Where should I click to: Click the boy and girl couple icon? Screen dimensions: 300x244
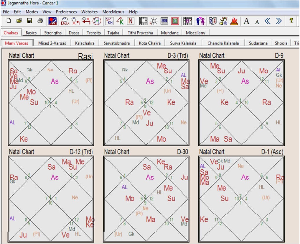[201, 21]
